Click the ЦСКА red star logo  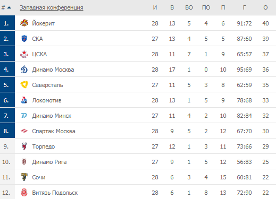click(24, 54)
